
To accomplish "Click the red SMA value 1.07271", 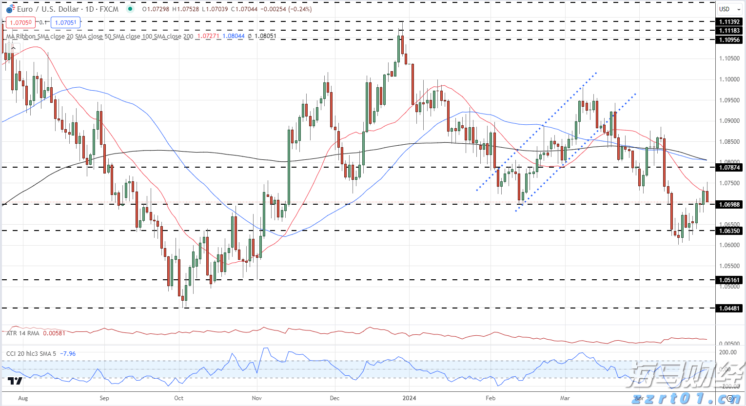I will (x=208, y=36).
